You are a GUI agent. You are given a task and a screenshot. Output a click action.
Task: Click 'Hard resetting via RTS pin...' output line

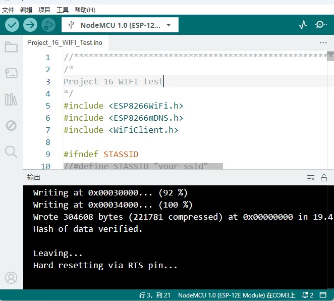click(105, 266)
